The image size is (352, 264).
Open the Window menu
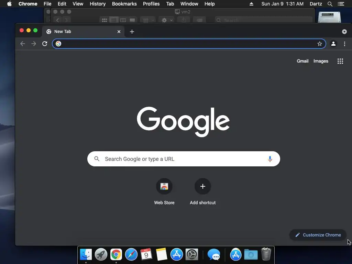coord(189,4)
